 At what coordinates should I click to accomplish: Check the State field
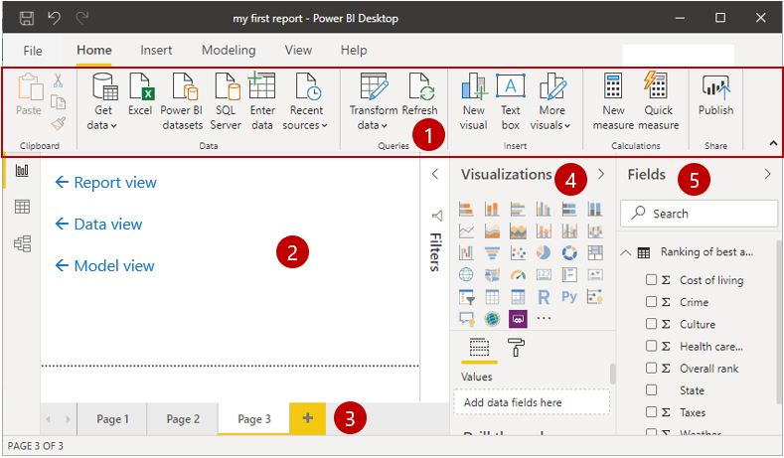click(x=651, y=389)
